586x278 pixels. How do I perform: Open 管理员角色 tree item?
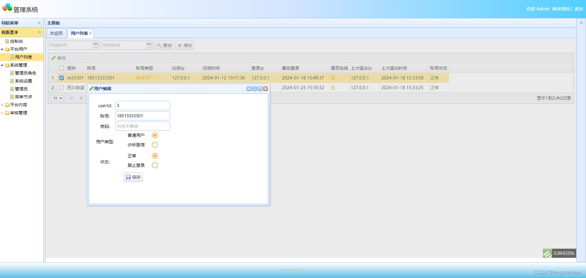point(26,73)
